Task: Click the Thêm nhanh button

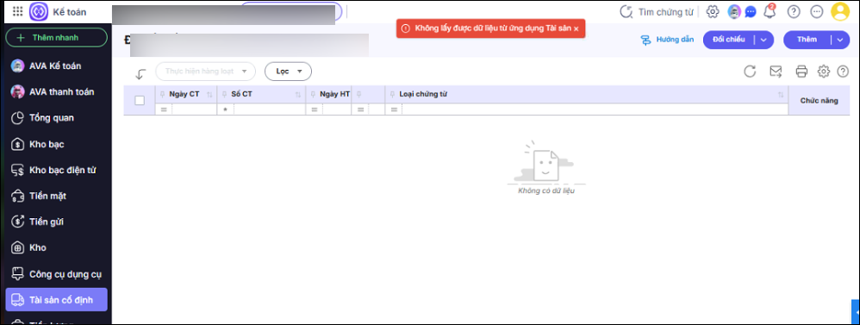Action: pyautogui.click(x=57, y=37)
